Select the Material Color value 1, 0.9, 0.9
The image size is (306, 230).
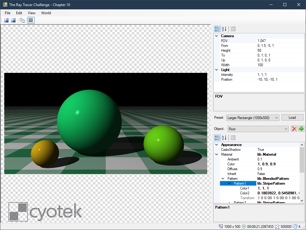[x=267, y=164]
